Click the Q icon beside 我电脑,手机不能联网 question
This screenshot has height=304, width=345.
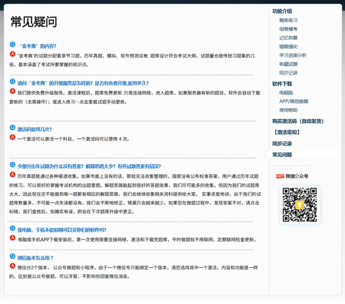click(12, 228)
